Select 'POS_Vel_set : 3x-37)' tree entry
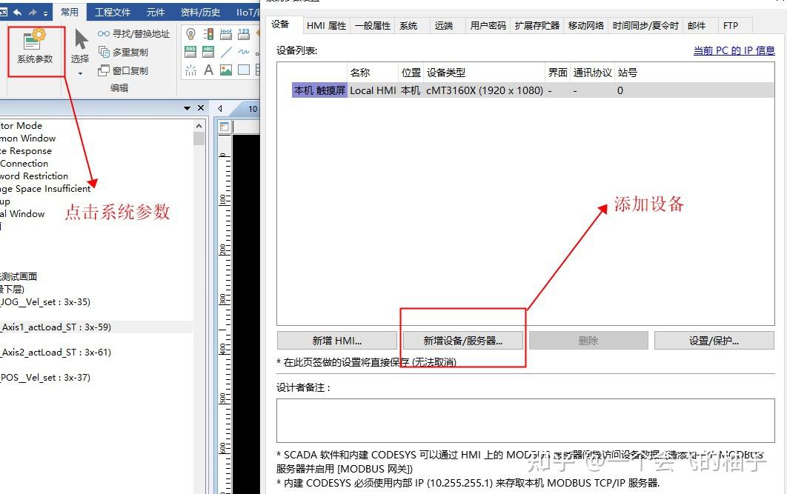 [x=45, y=377]
